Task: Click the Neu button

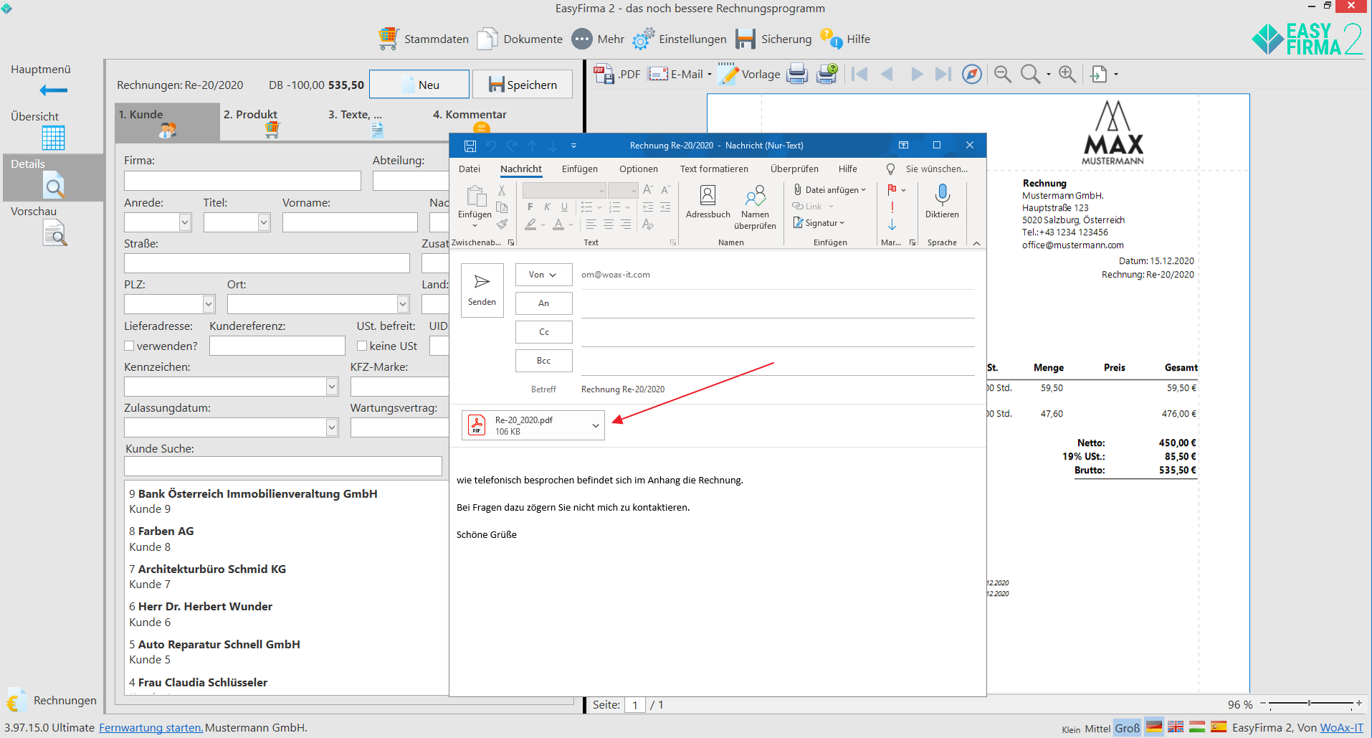Action: pyautogui.click(x=419, y=85)
